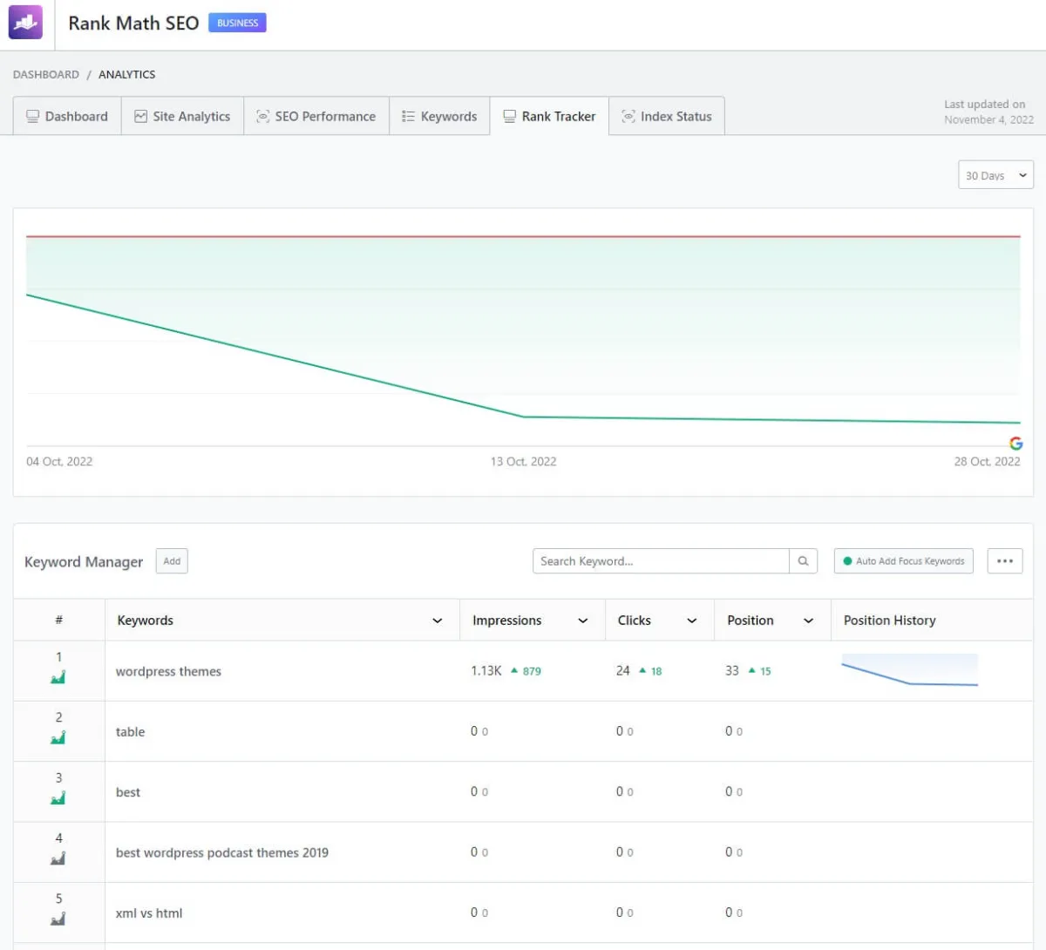
Task: Switch to the Dashboard tab
Action: (x=67, y=115)
